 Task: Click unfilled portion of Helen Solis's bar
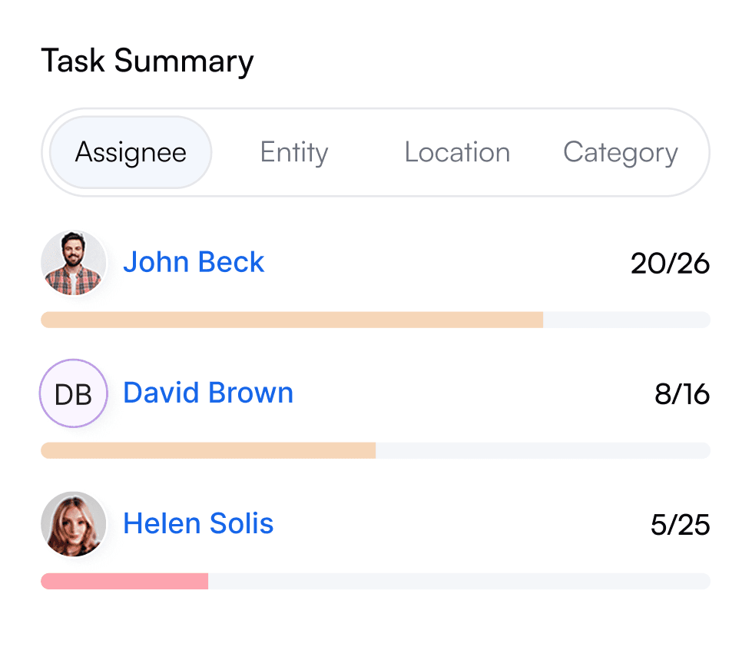[459, 581]
